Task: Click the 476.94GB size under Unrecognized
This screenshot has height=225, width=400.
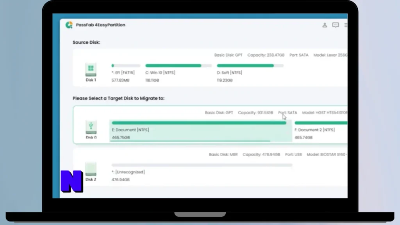Action: (x=120, y=180)
